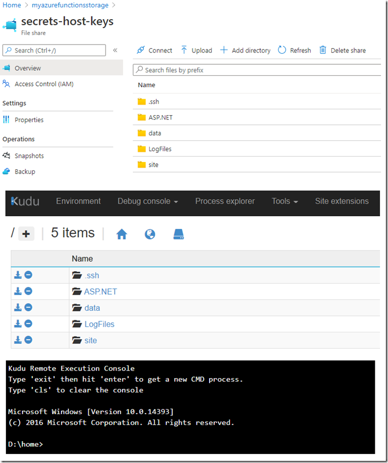Click the Kudu system drive icon
Screen dimensions: 388x463
point(178,234)
